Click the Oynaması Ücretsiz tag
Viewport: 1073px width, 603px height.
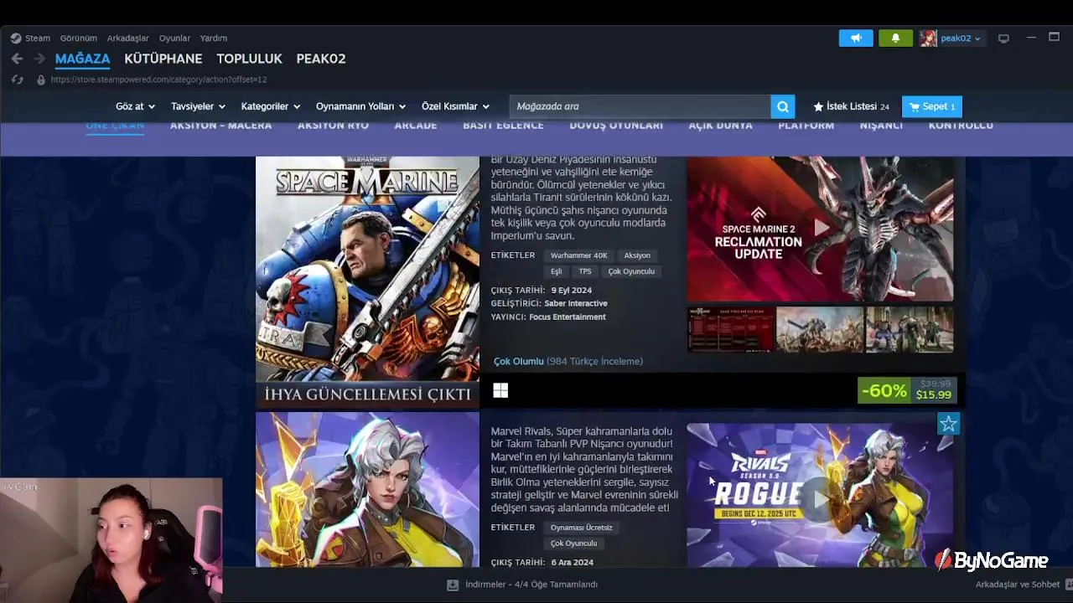tap(582, 528)
